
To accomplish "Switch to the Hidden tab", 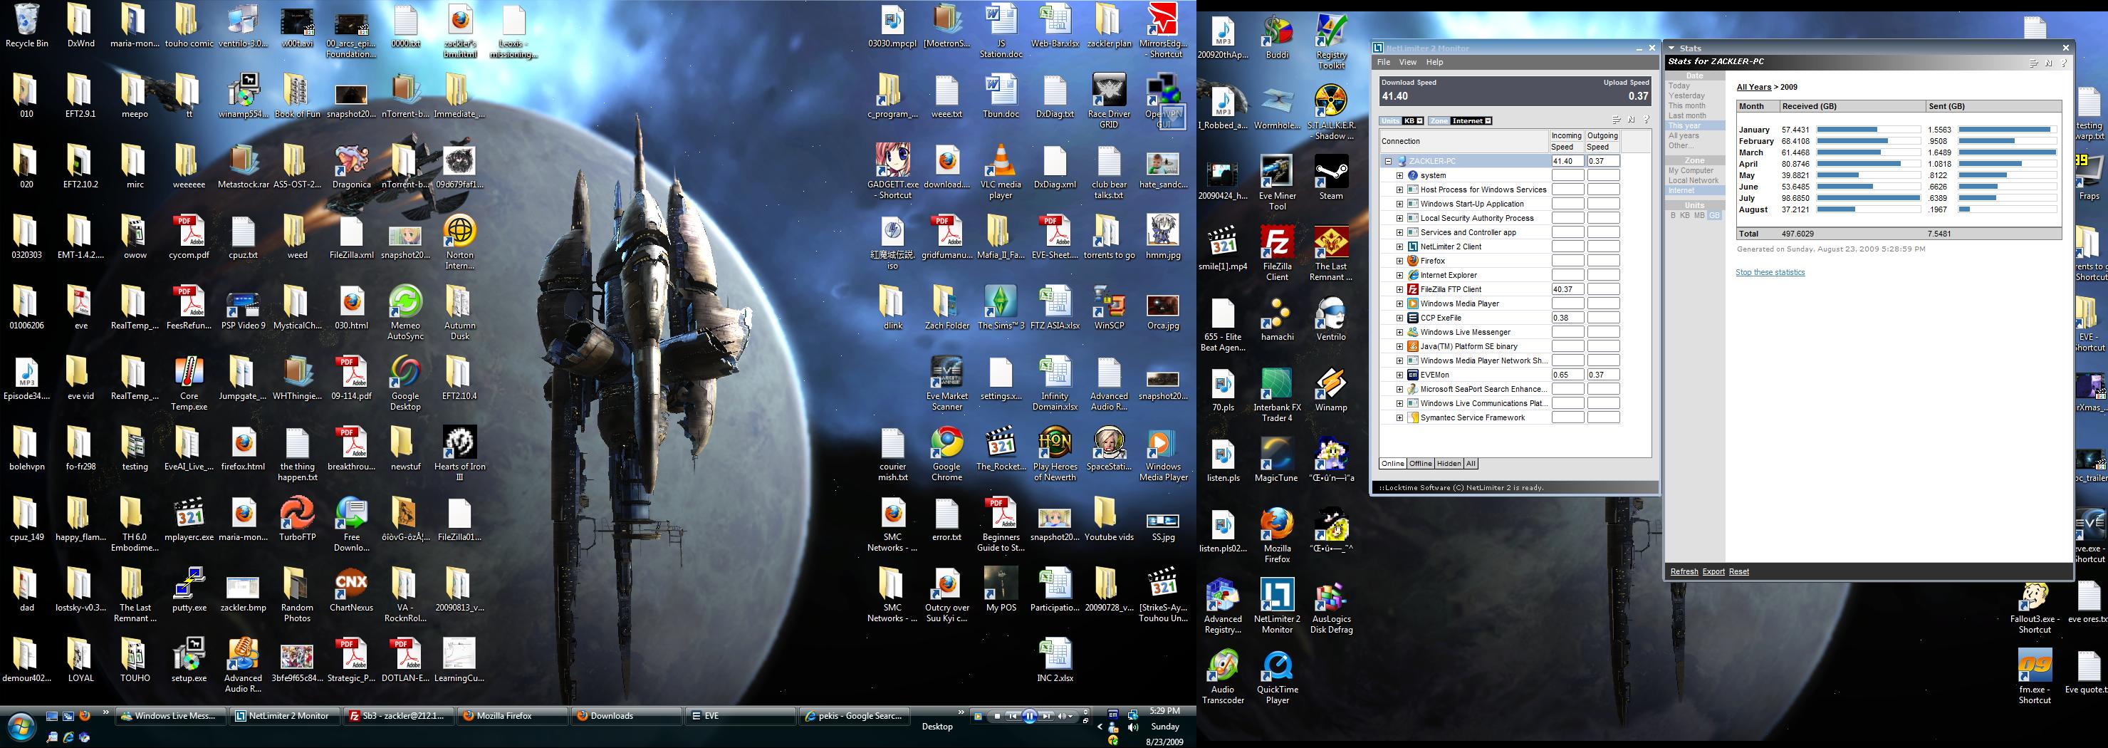I will pyautogui.click(x=1449, y=464).
